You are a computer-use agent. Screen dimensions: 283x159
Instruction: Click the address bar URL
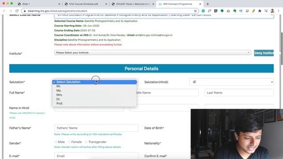click(x=57, y=11)
